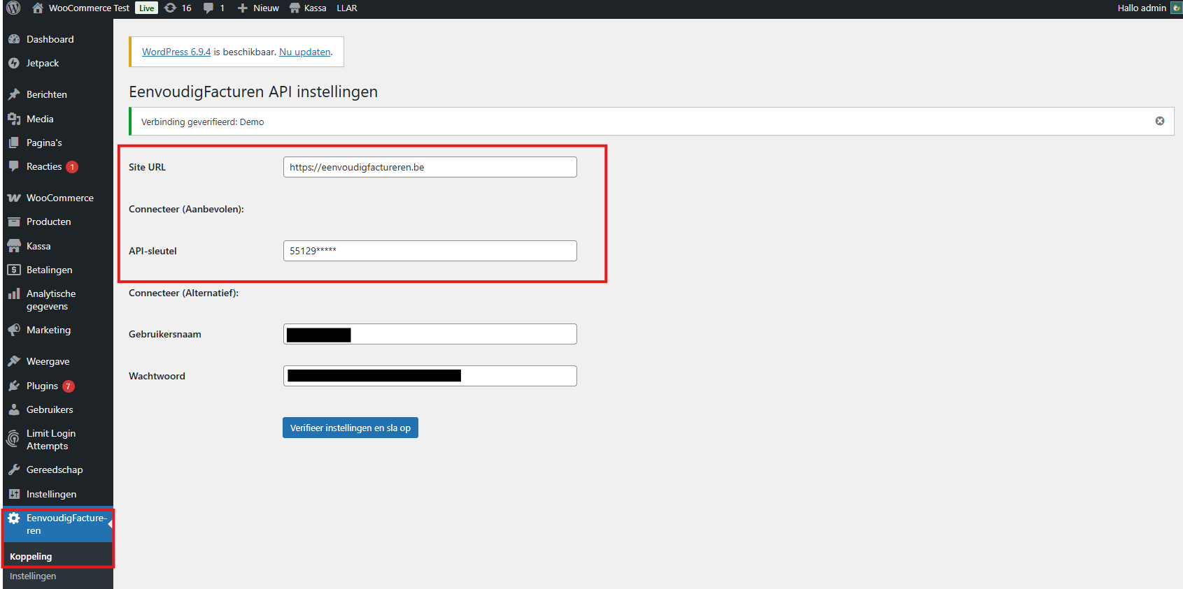Open the Gebruikers menu label

50,409
